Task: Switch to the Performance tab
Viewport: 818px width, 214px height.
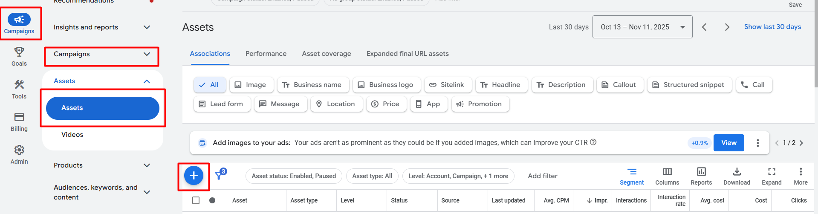Action: coord(266,54)
